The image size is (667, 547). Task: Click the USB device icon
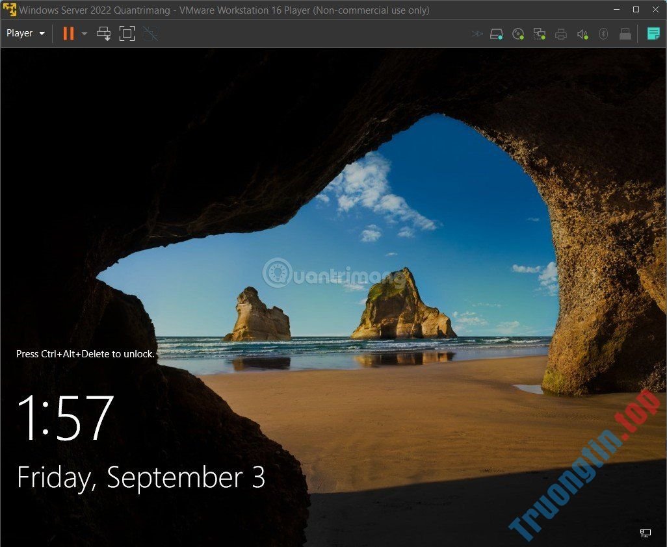625,33
